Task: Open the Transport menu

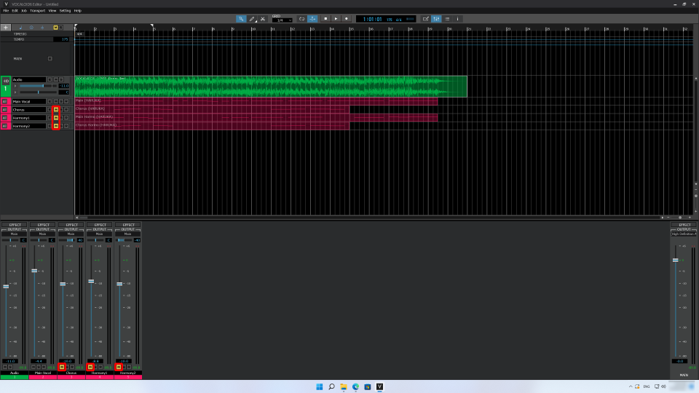Action: coord(37,11)
